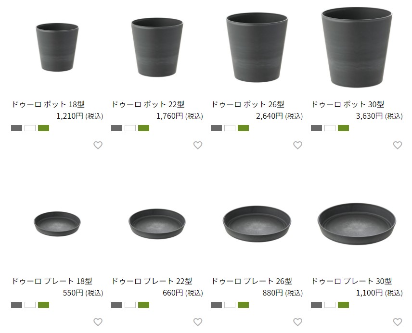This screenshot has height=333, width=412.
Task: Choose white swatch for ドゥーロ ポット 22型
Action: click(130, 128)
